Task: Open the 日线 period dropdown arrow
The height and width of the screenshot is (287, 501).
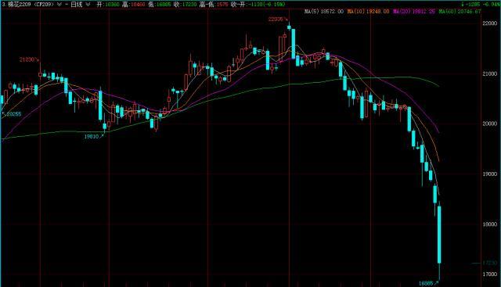Action: 88,5
